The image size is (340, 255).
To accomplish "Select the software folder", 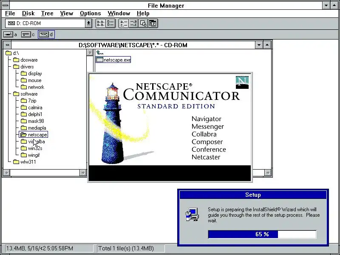I will coord(25,94).
